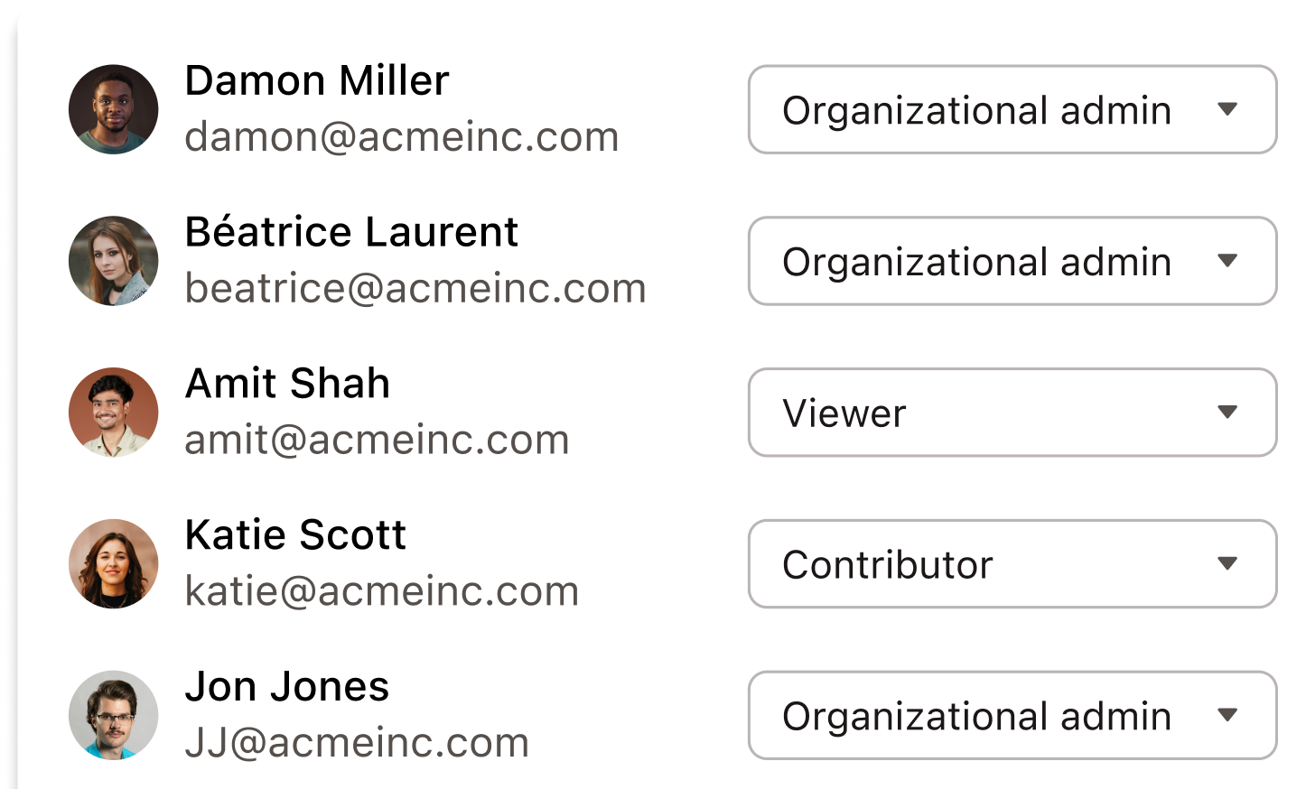This screenshot has width=1306, height=789.
Task: Open Amit Shah's Viewer role dropdown
Action: (x=1012, y=413)
